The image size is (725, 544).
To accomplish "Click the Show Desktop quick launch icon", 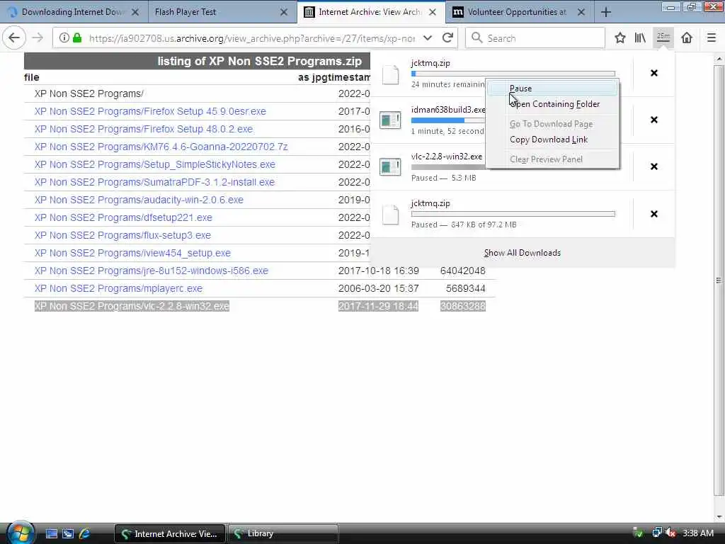I will pyautogui.click(x=51, y=534).
